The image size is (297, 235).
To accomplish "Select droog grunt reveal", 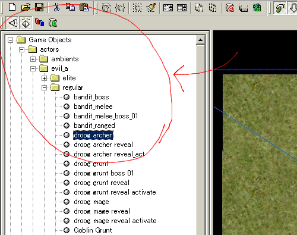I will point(102,183).
